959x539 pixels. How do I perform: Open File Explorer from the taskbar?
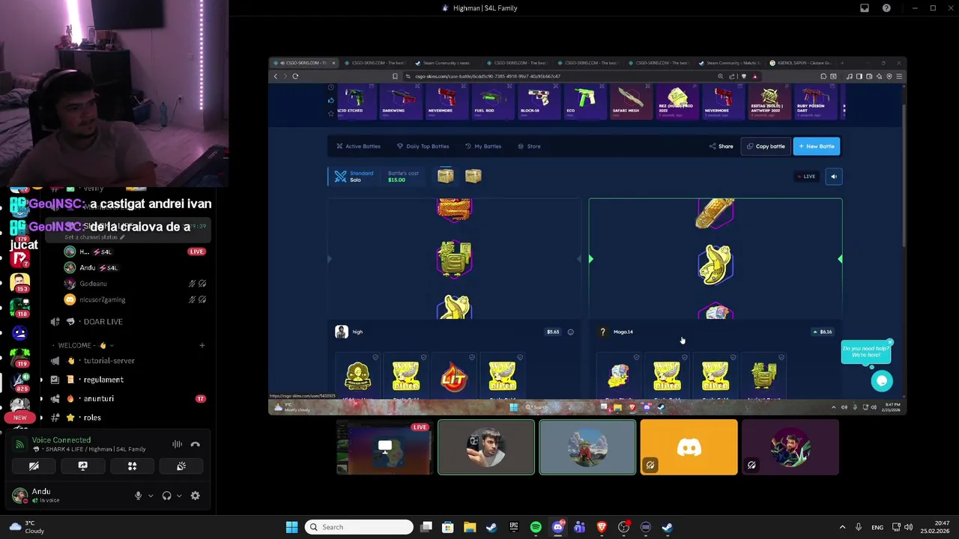pos(470,527)
